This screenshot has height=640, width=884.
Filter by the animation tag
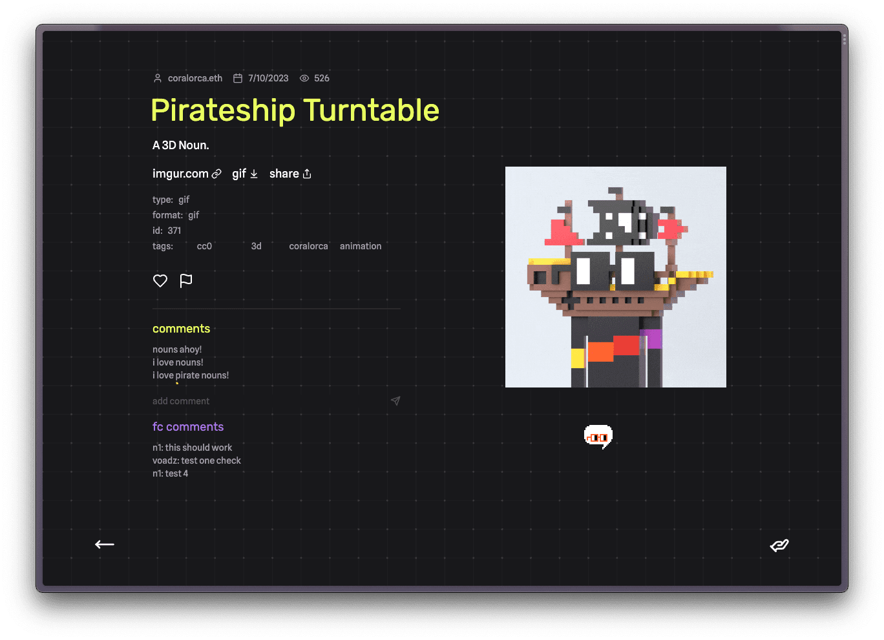pos(361,246)
